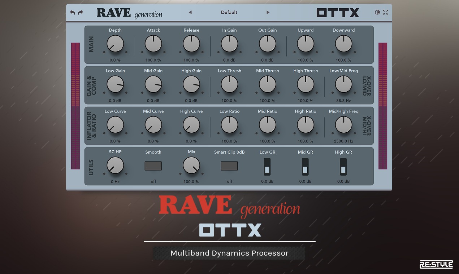Go to the next preset
Screen dimensions: 459x274
tap(268, 12)
